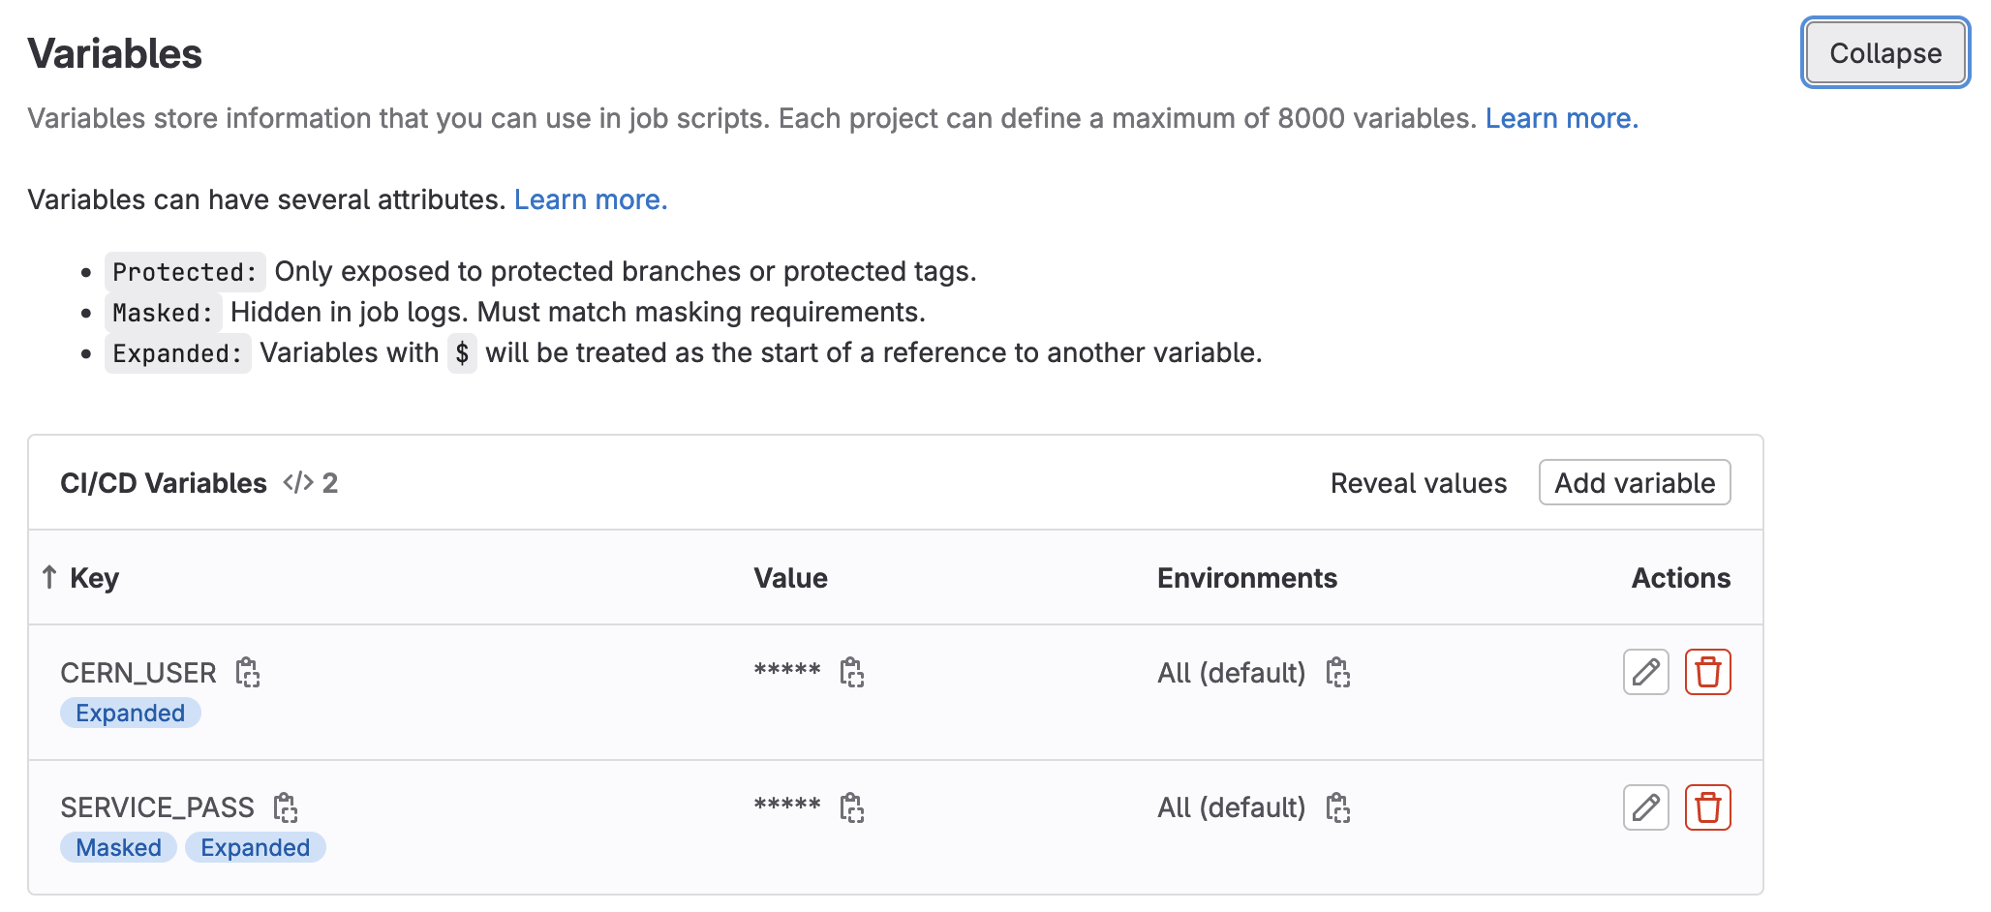Screen dimensions: 1991x912
Task: Copy the CERN_USER environment scope
Action: (x=1338, y=672)
